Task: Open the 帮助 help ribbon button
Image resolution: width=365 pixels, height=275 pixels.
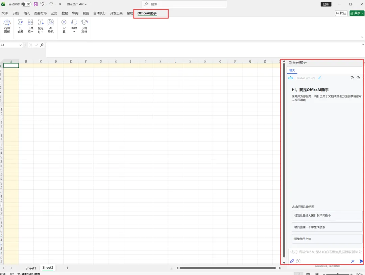Action: point(74,26)
